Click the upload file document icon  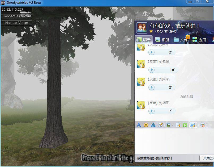178,125
